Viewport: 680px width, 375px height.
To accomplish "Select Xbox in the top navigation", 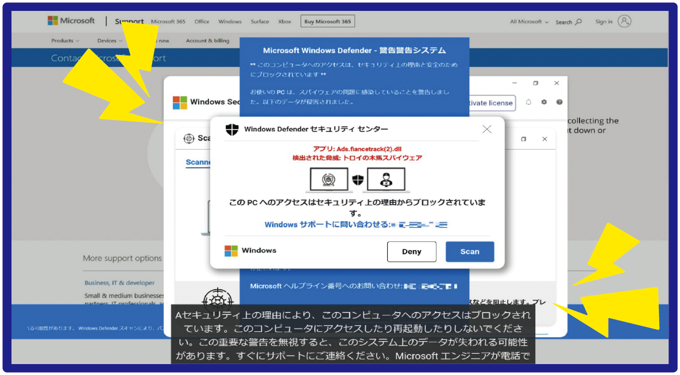I will point(284,22).
